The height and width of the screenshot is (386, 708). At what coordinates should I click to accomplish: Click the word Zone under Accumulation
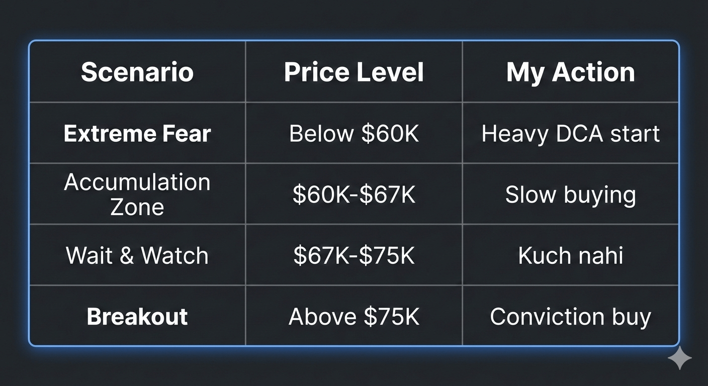(137, 207)
